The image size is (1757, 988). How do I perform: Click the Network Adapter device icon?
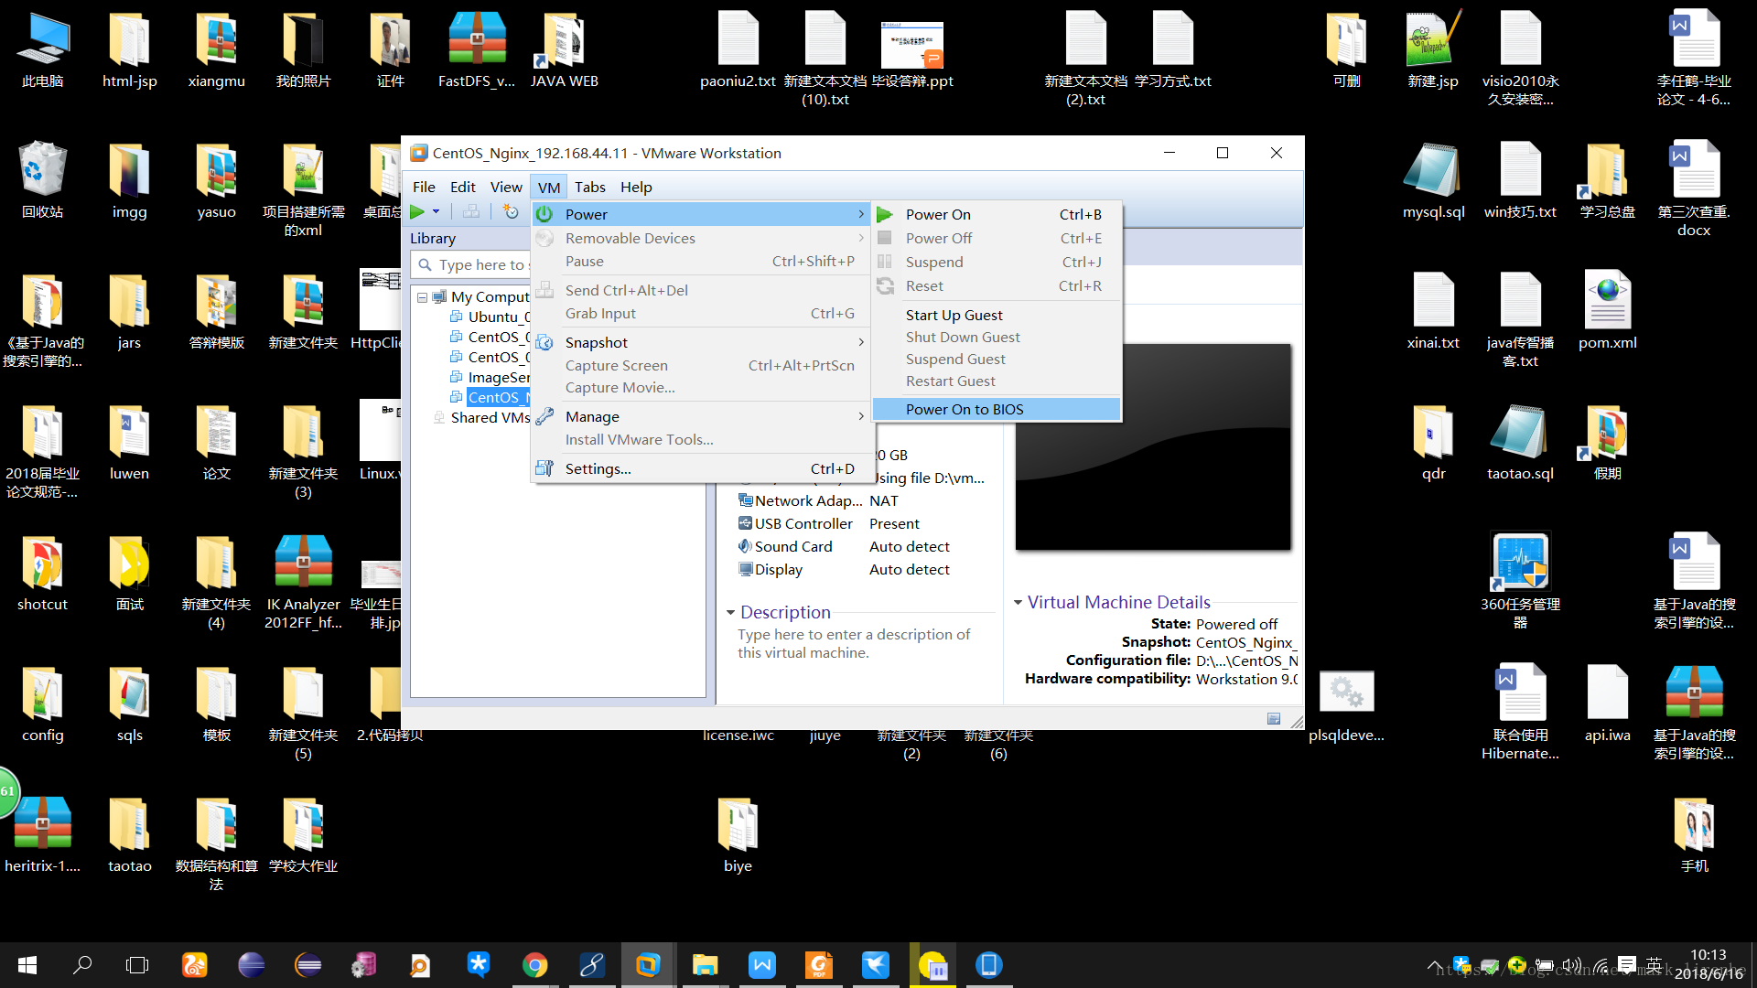pos(746,500)
